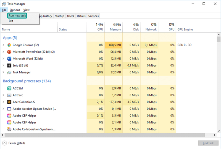This screenshot has width=221, height=149.
Task: Click the GPU 0 - 3D engine cell
Action: 184,45
